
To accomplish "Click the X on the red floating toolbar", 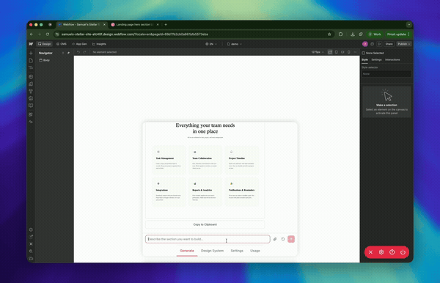I will (370, 252).
